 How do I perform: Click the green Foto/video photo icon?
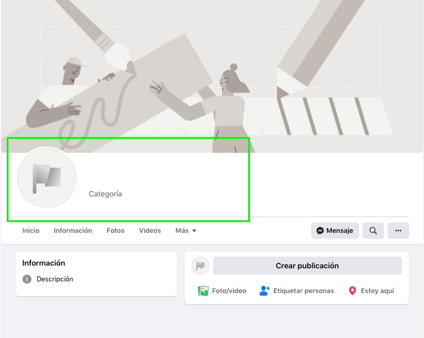pos(202,291)
